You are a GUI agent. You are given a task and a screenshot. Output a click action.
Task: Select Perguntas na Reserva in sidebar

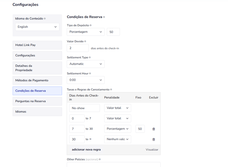pyautogui.click(x=37, y=101)
